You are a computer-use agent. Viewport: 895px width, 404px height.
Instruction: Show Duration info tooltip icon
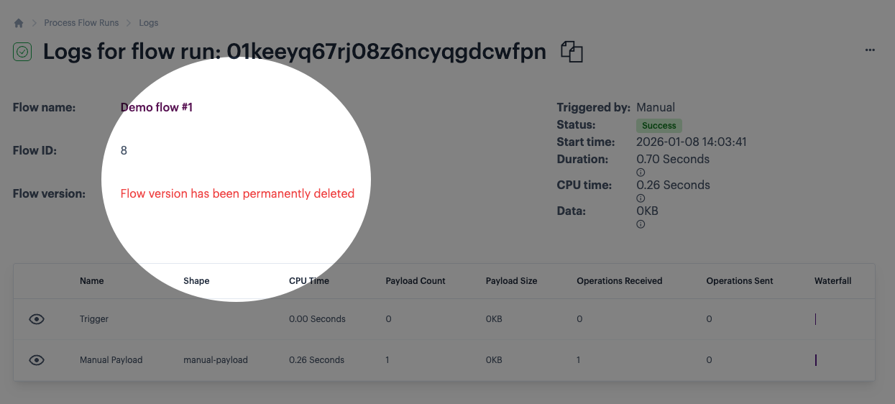pos(641,173)
